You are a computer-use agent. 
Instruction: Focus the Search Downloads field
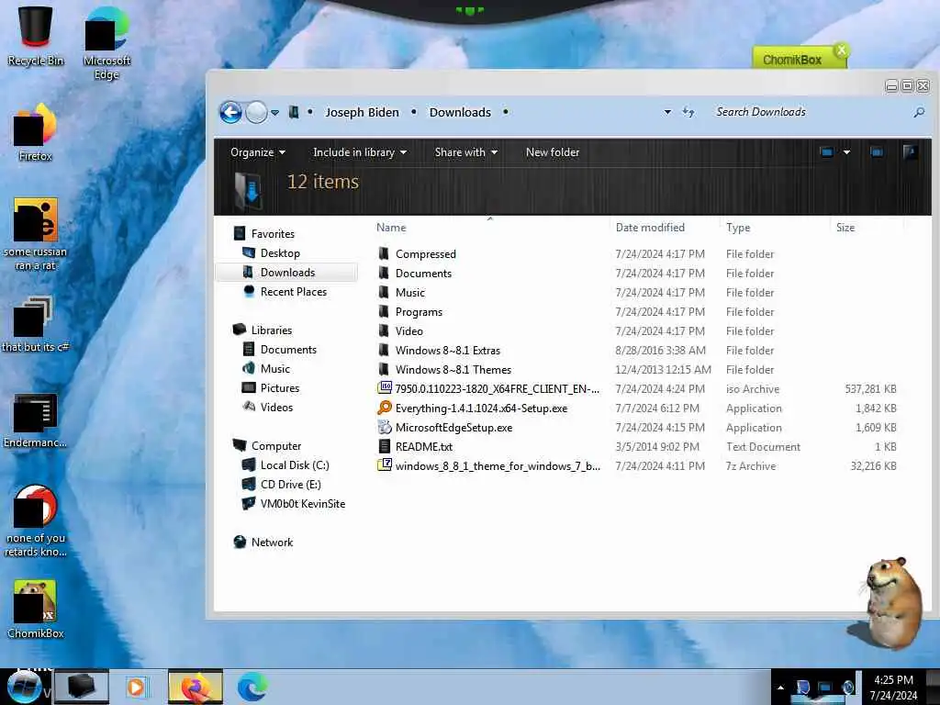(812, 112)
